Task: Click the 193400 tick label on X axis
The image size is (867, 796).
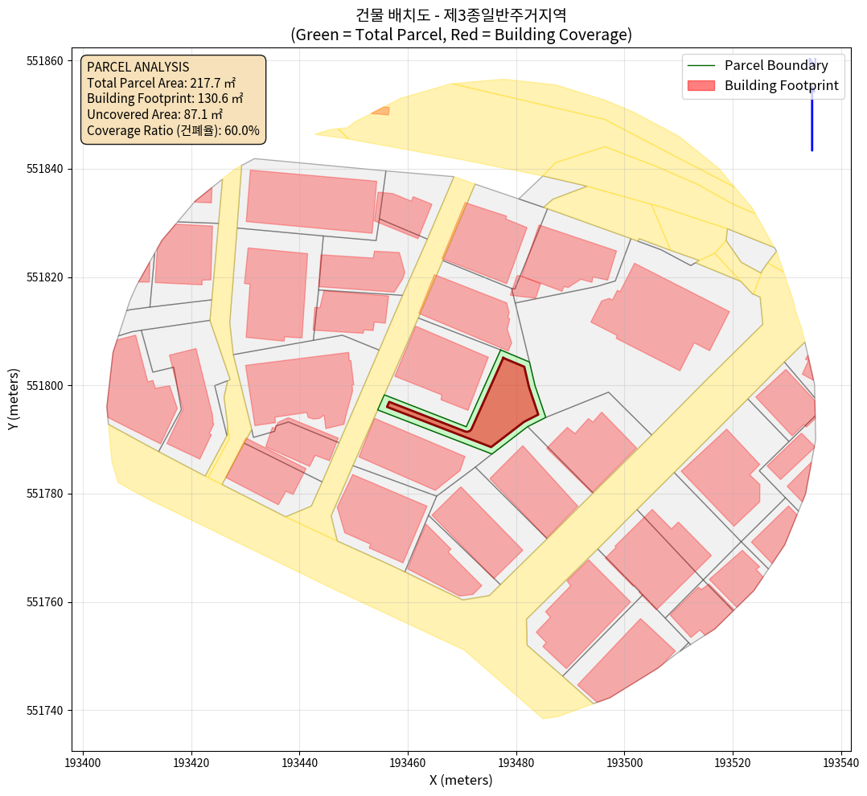Action: (x=84, y=761)
